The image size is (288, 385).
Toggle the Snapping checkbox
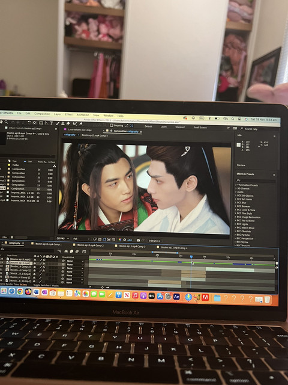[112, 126]
